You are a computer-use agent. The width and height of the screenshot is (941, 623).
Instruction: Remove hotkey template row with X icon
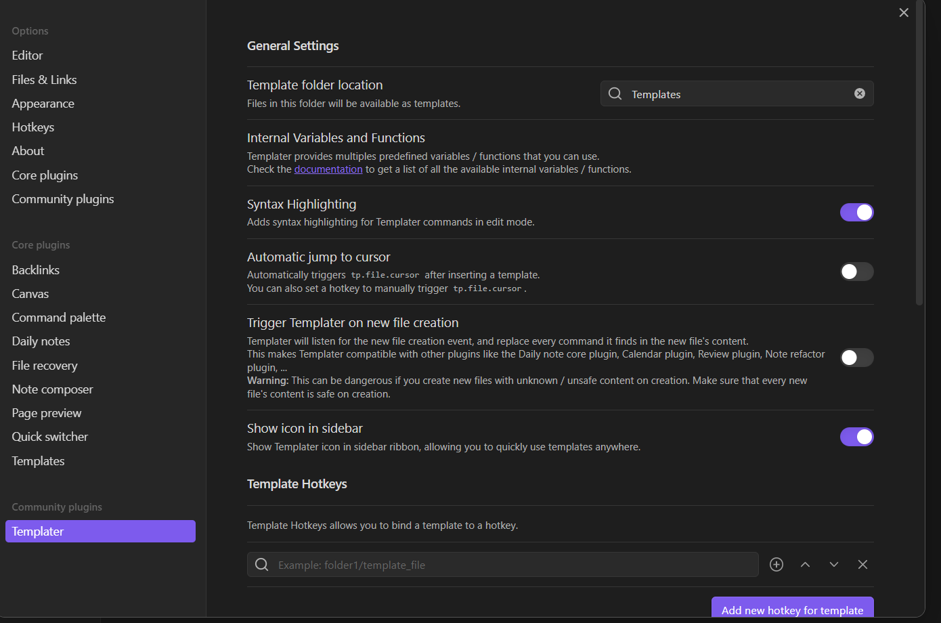point(862,565)
